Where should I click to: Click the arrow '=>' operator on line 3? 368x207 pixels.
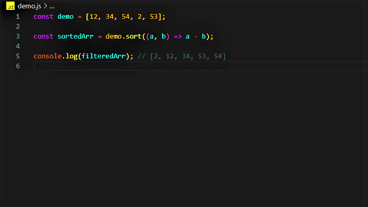pos(178,36)
